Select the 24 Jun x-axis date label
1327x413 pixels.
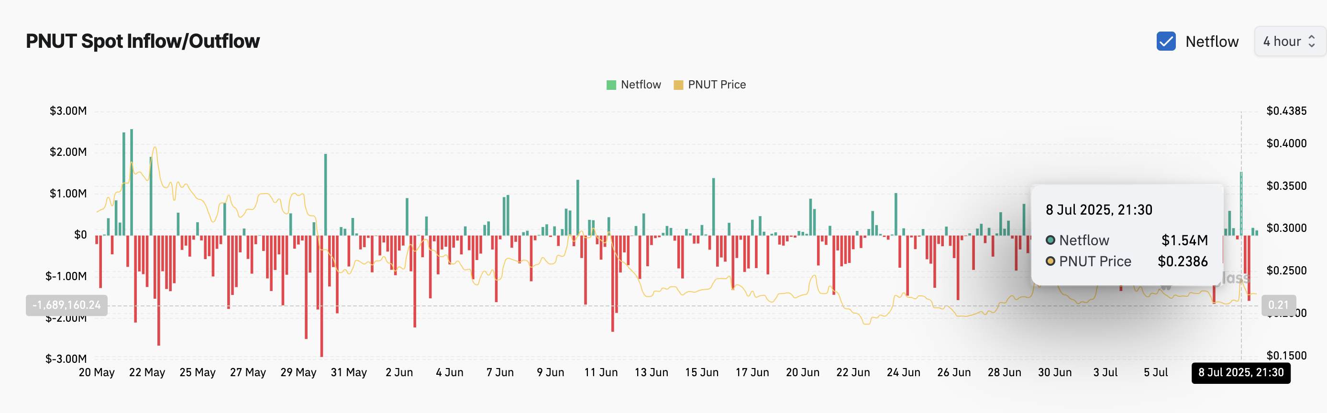tap(903, 372)
